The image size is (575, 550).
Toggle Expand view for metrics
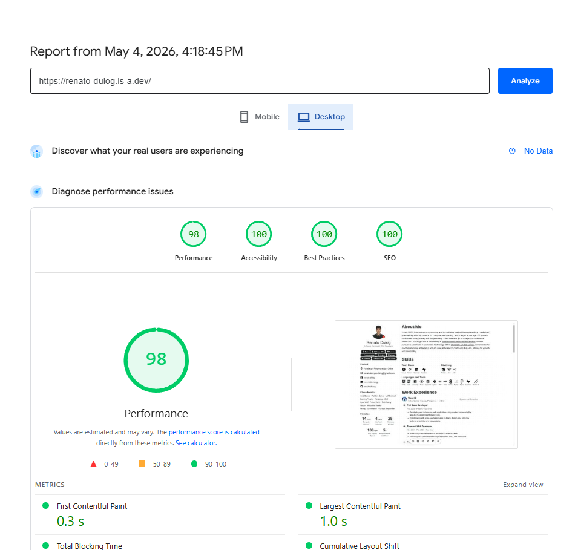pyautogui.click(x=523, y=485)
